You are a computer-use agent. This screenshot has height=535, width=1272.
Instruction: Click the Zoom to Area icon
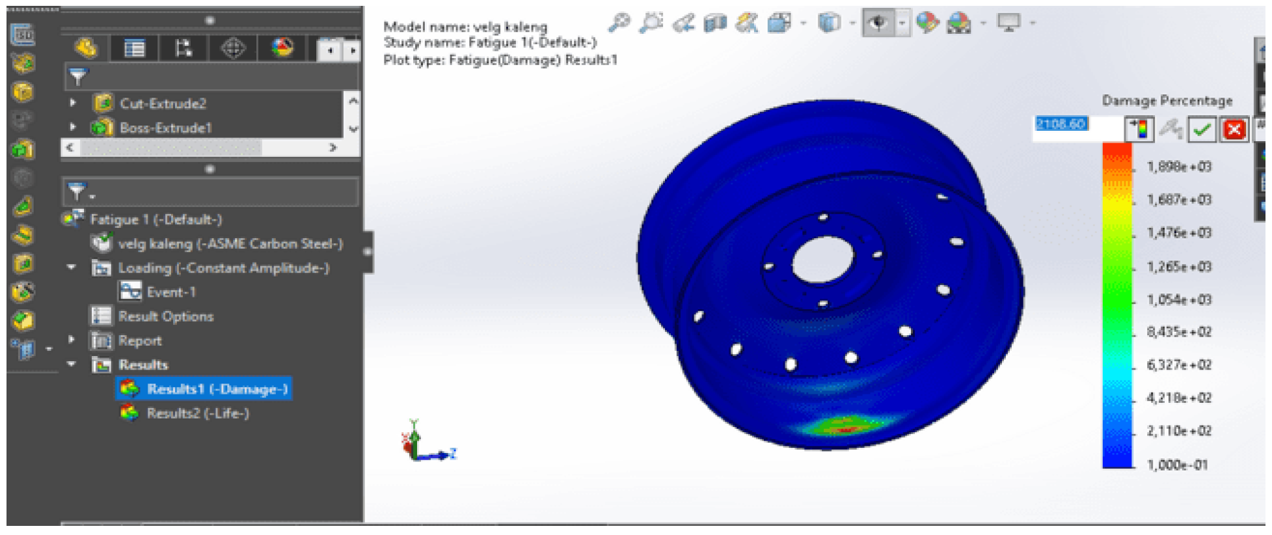click(x=651, y=23)
